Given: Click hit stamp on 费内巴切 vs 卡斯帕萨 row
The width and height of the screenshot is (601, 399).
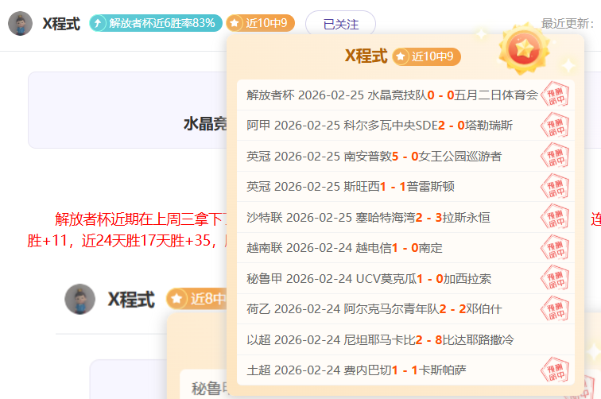Looking at the screenshot, I should pos(555,370).
